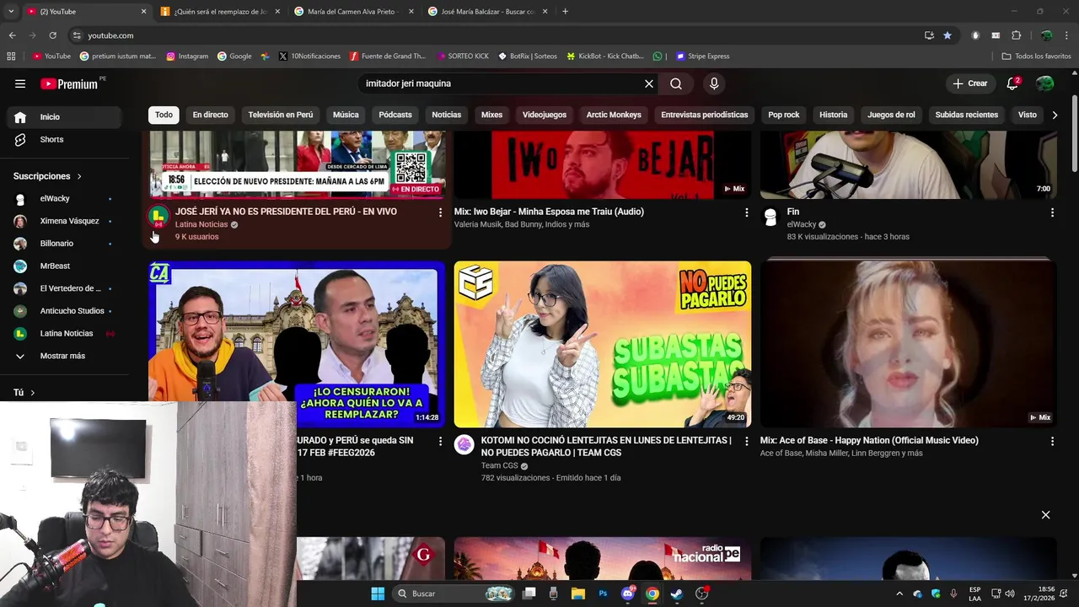The image size is (1079, 607).
Task: Open the elWacky subscription
Action: tap(64, 198)
